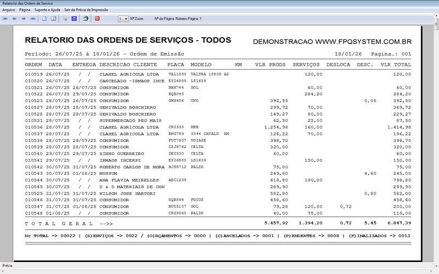
Task: Click the (F)INALIZADOS -> 0013 summary
Action: (x=379, y=236)
